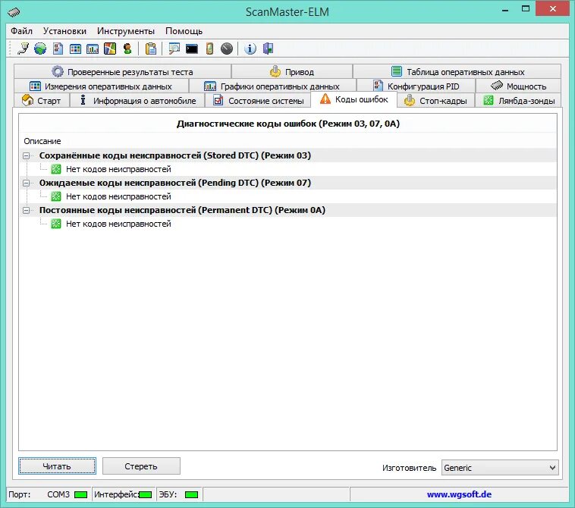Switch to the Стоп-кадры tab
This screenshot has width=575, height=508.
click(x=435, y=100)
